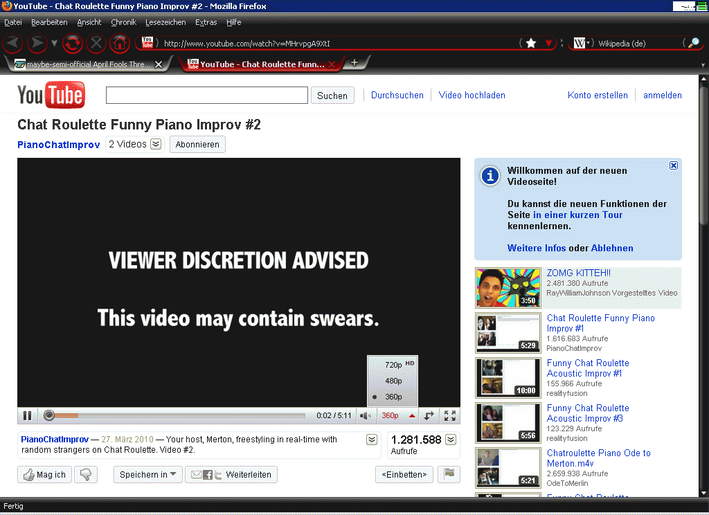
Task: Stop loading with the X toolbar icon
Action: pyautogui.click(x=96, y=44)
